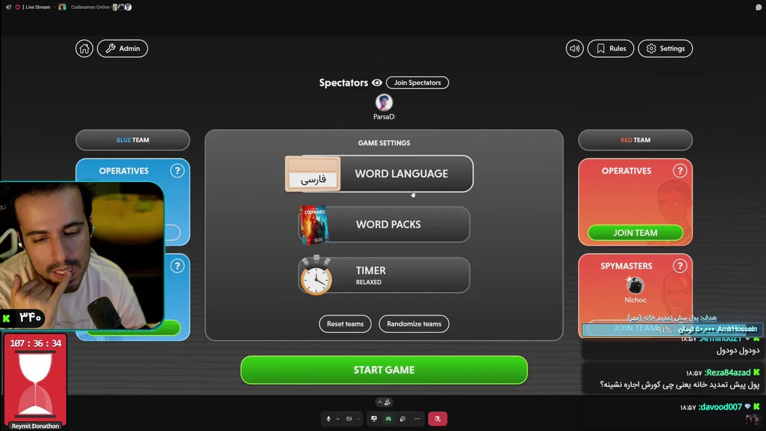The image size is (766, 431).
Task: Click the red Live record indicator
Action: point(17,7)
